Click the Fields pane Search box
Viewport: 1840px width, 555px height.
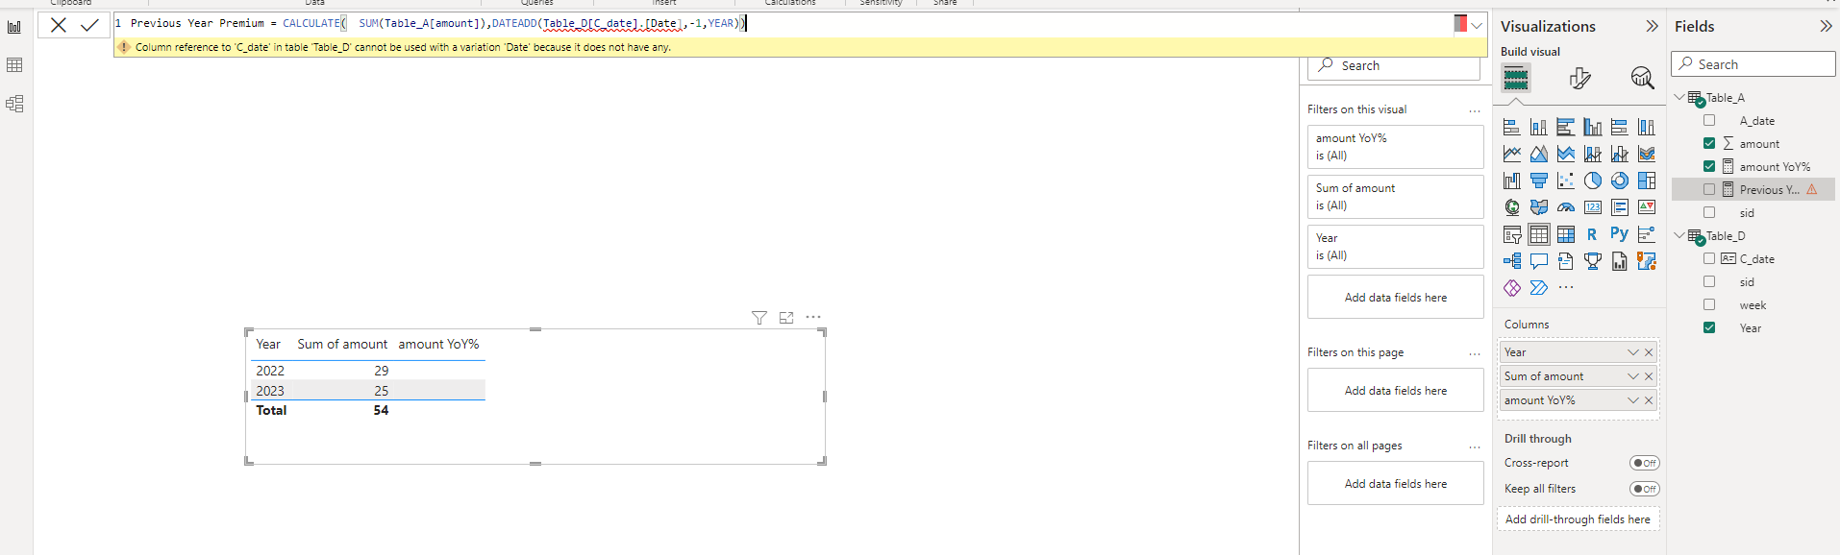pyautogui.click(x=1753, y=64)
